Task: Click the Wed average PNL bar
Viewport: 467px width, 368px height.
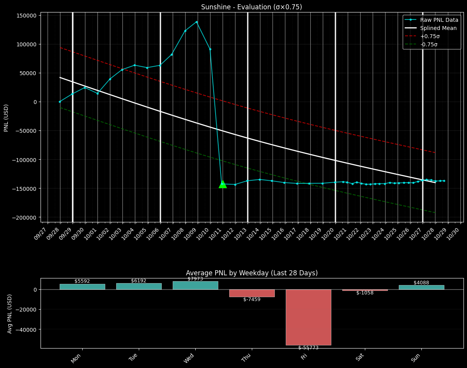Action: tap(195, 285)
